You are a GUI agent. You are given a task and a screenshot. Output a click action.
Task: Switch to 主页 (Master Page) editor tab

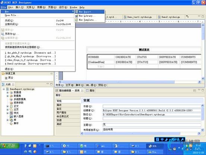click(x=70, y=85)
